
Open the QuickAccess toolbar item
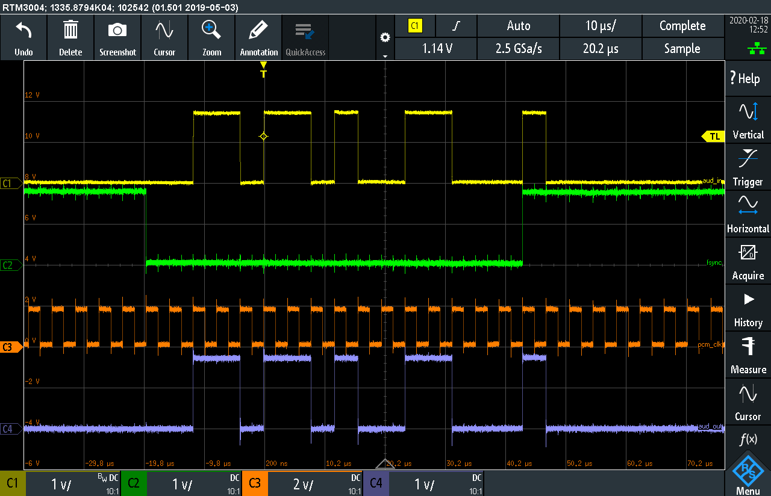pyautogui.click(x=305, y=37)
